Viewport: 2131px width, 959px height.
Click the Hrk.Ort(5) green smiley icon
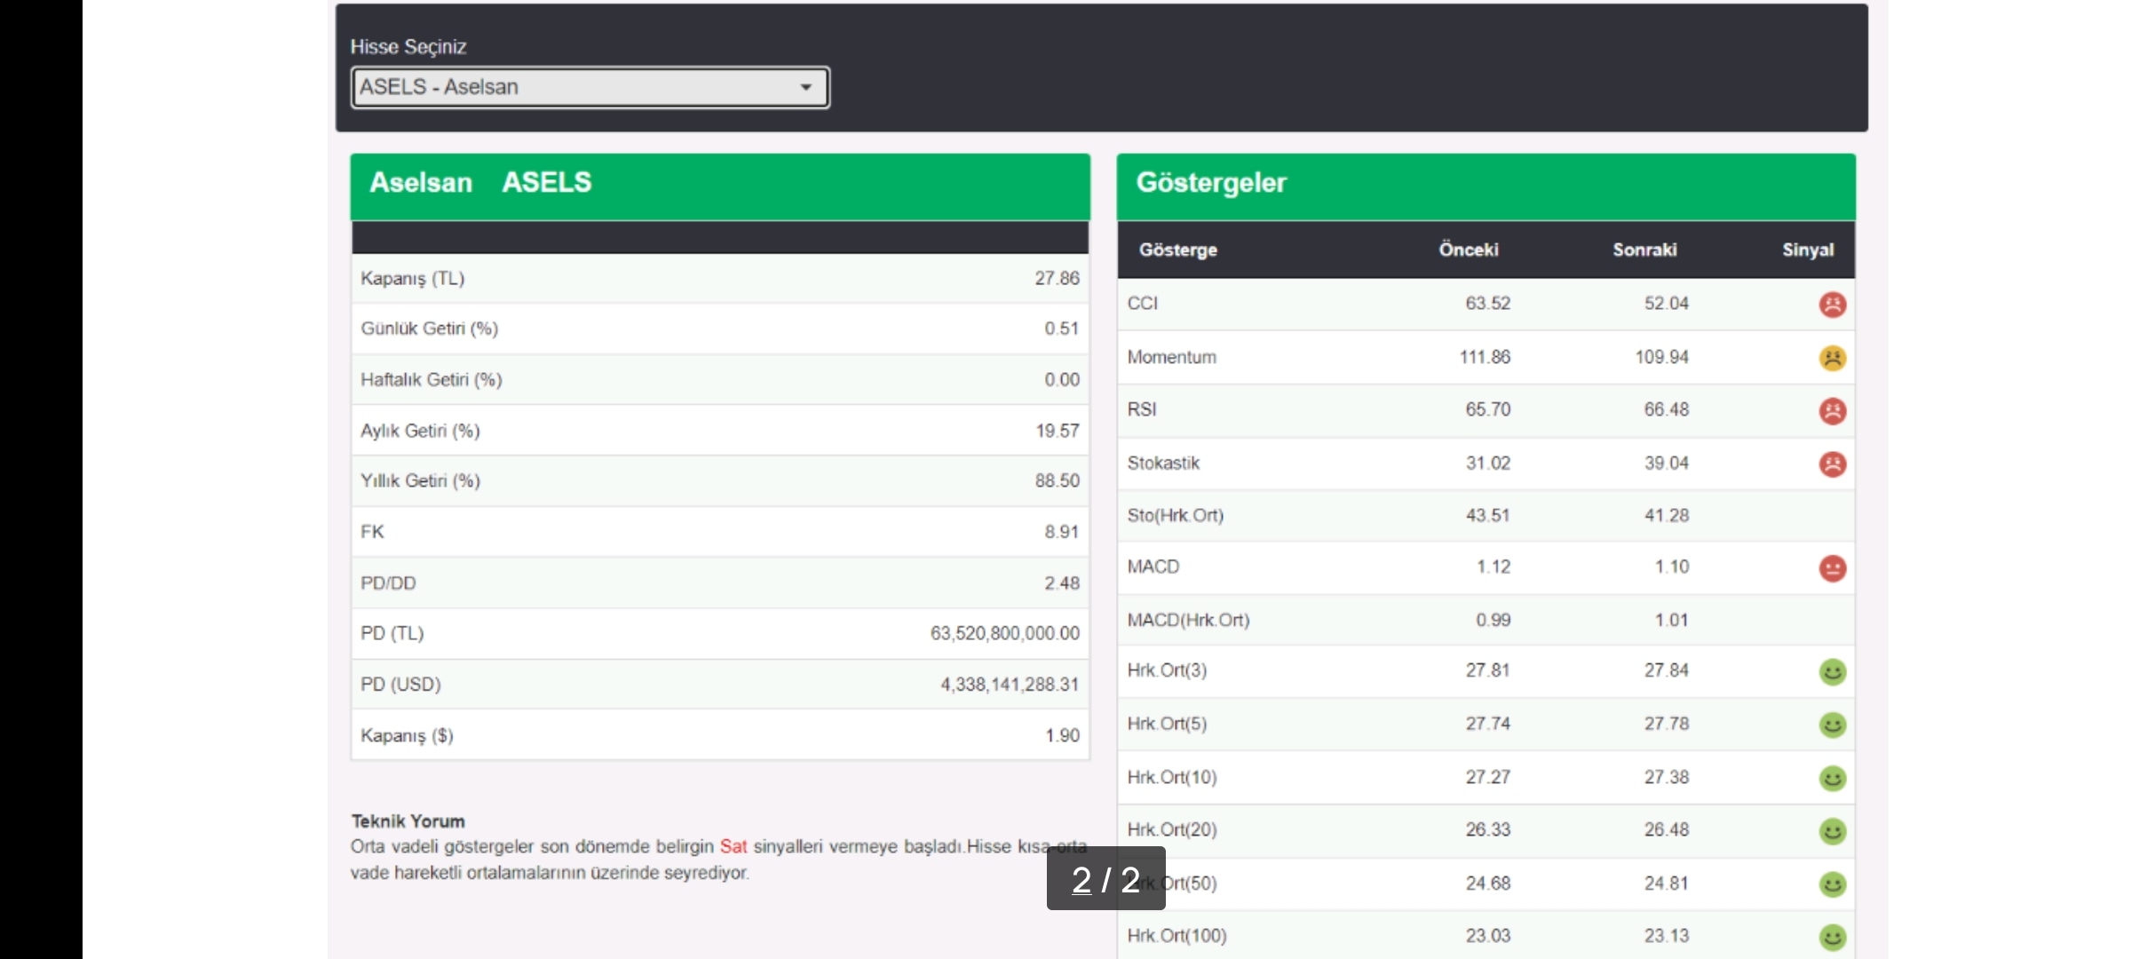(1832, 725)
